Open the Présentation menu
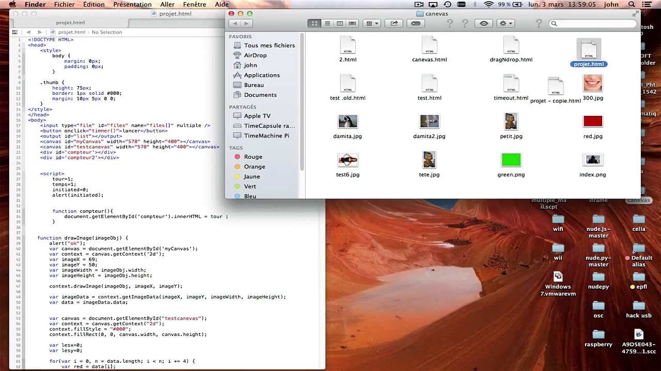This screenshot has width=661, height=371. tap(132, 5)
